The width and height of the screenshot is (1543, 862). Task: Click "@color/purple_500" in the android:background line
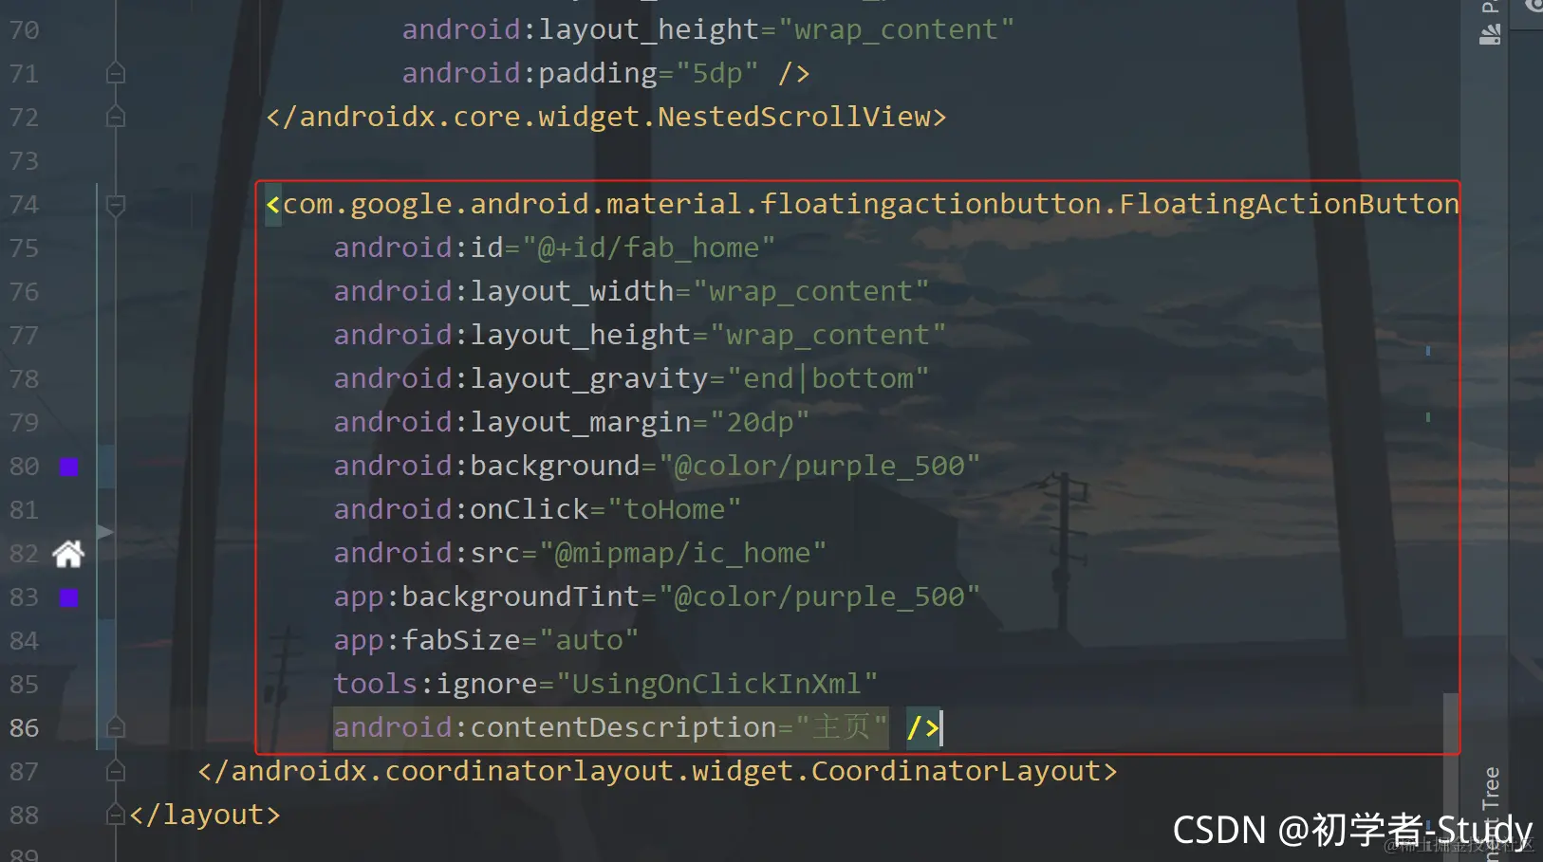click(x=819, y=467)
